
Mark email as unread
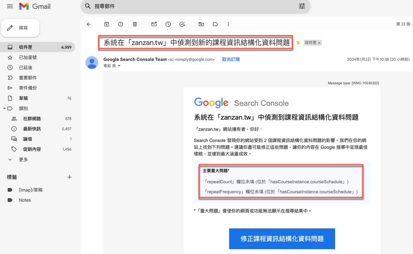[154, 24]
